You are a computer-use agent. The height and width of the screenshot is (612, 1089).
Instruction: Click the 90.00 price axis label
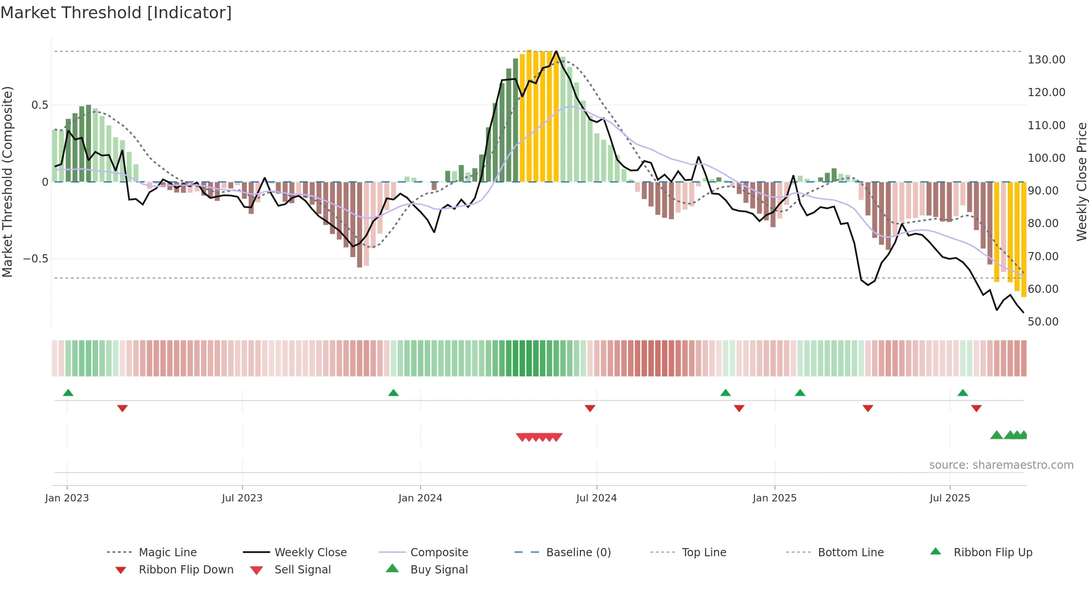pyautogui.click(x=1043, y=191)
